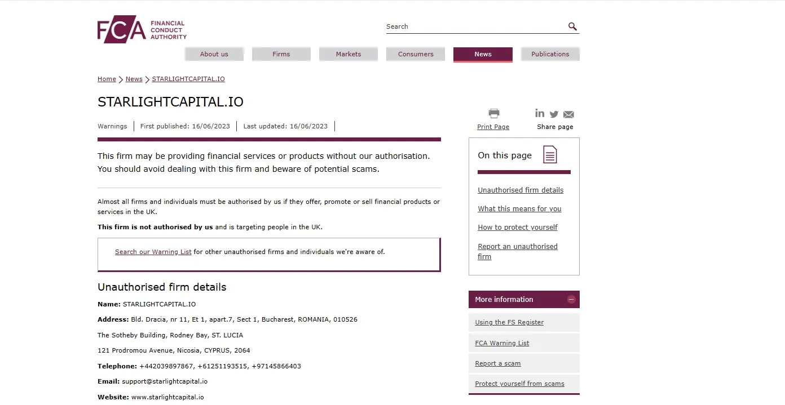Jump to Report an unauthorised firm
Screen dimensions: 785x405
click(518, 251)
